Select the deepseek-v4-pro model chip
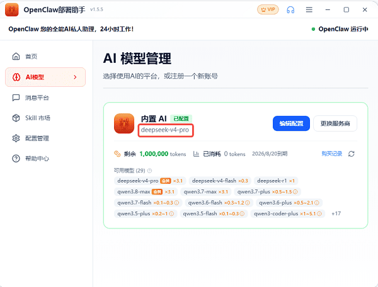 tap(150, 181)
